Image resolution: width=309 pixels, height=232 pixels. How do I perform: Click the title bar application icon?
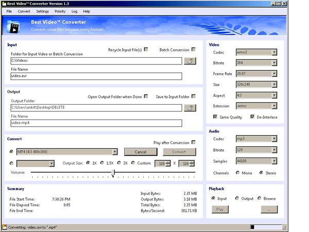click(4, 4)
